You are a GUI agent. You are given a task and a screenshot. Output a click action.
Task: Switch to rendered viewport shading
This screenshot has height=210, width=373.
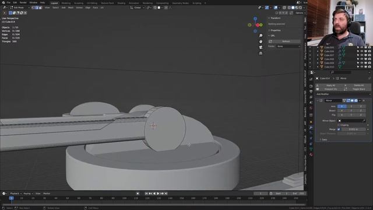pos(300,8)
